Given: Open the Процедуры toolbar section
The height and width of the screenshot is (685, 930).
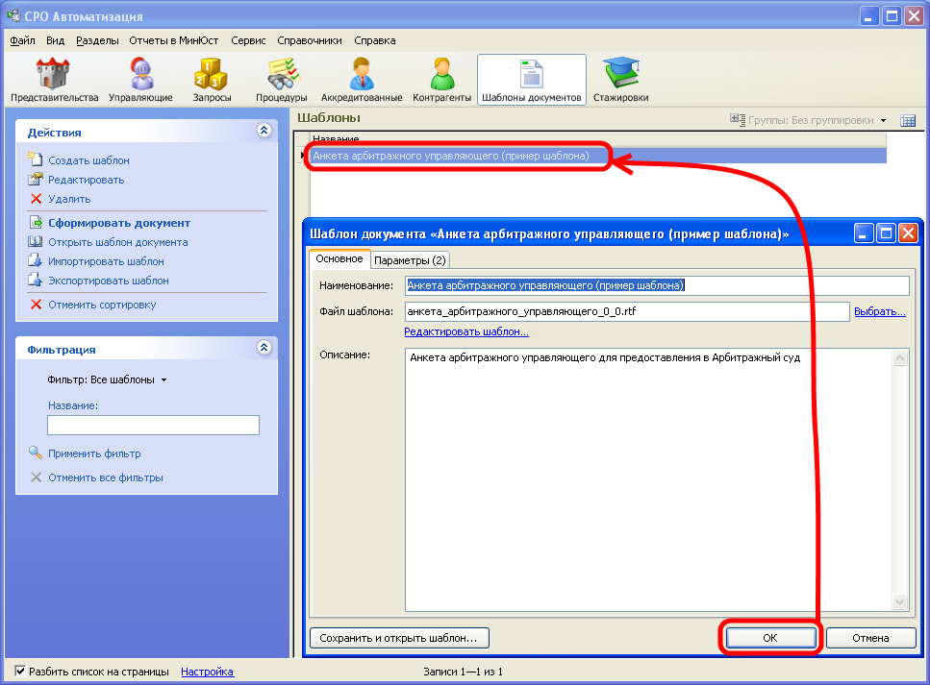Looking at the screenshot, I should 281,81.
